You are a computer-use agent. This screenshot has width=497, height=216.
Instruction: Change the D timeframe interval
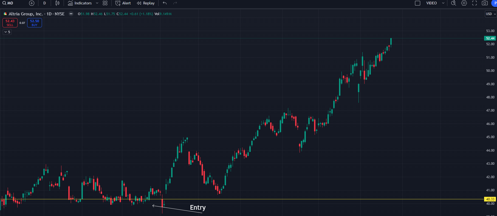(x=44, y=3)
